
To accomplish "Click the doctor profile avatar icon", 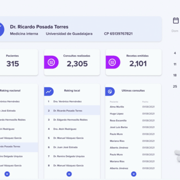I will [1, 29].
